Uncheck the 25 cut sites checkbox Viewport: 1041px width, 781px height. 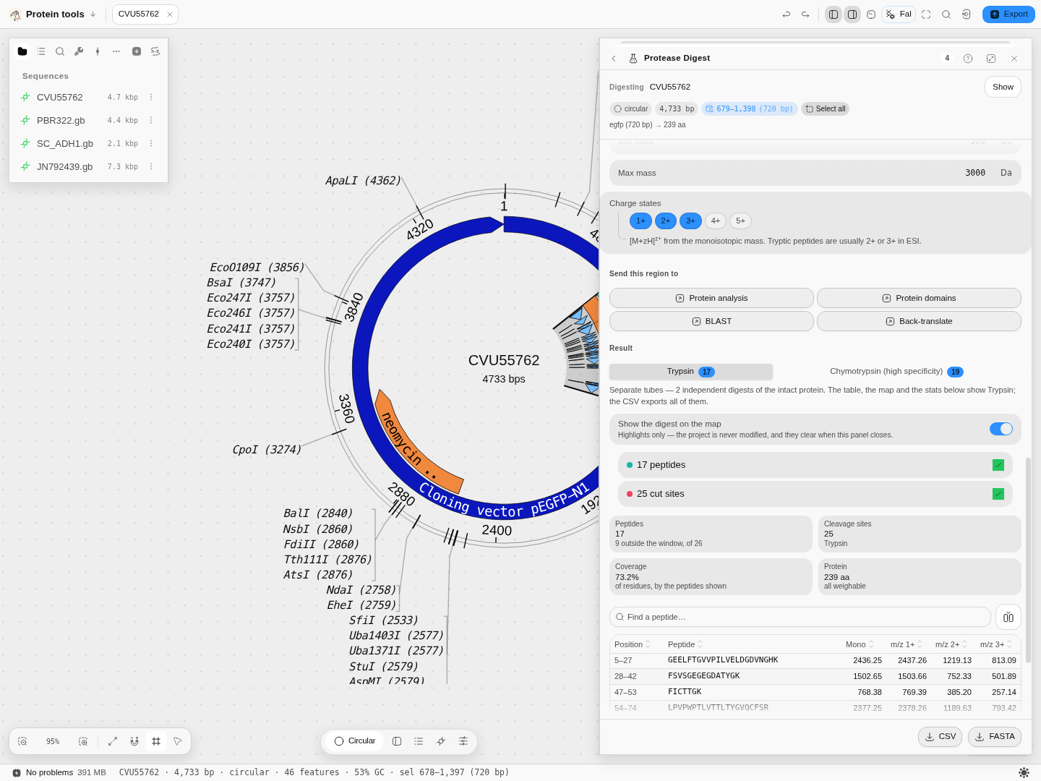(998, 494)
